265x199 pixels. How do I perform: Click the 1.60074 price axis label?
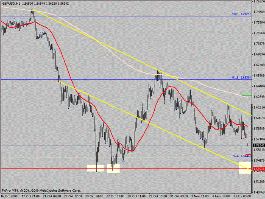tap(259, 118)
